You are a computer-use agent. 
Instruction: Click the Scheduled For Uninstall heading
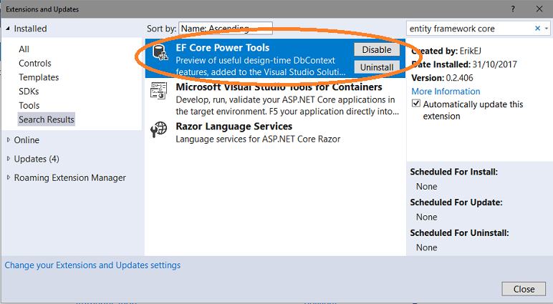pyautogui.click(x=459, y=233)
